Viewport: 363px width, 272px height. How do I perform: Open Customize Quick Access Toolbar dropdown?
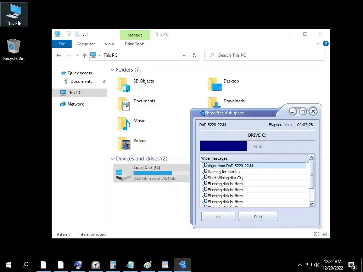click(83, 34)
